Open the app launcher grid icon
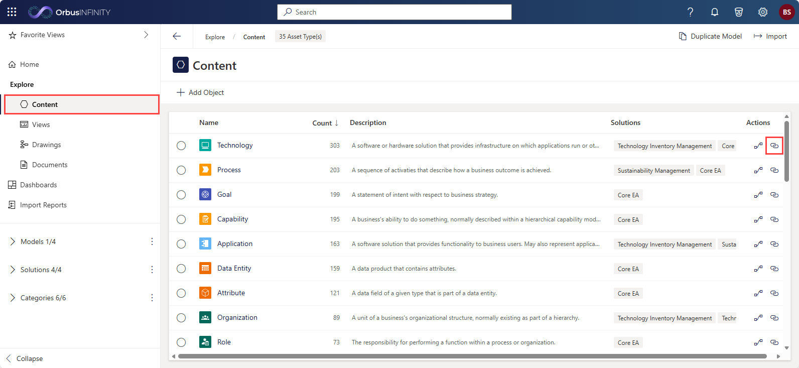799x368 pixels. [x=12, y=12]
